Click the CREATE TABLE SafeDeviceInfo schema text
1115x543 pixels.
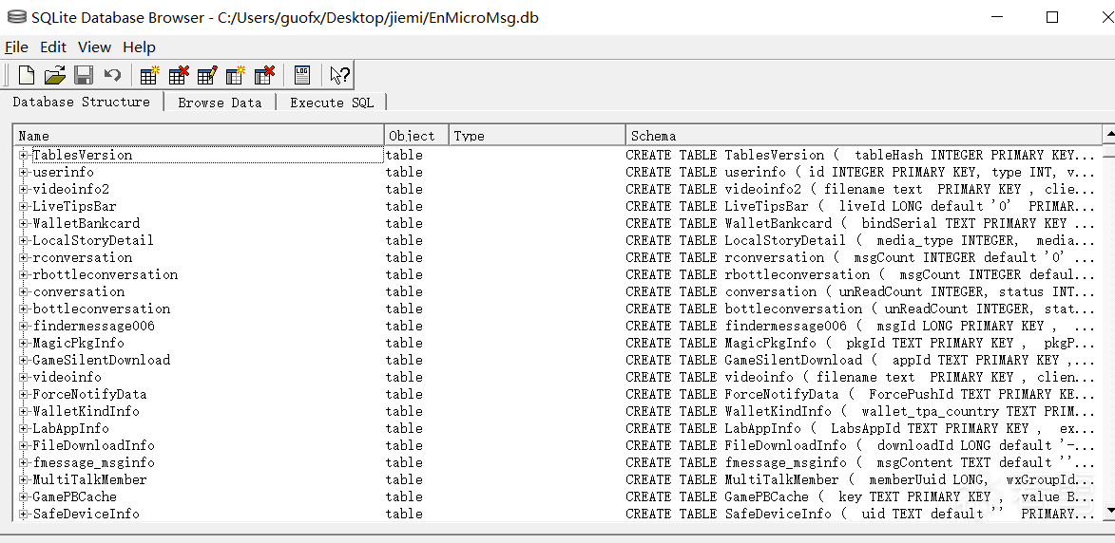click(x=860, y=514)
